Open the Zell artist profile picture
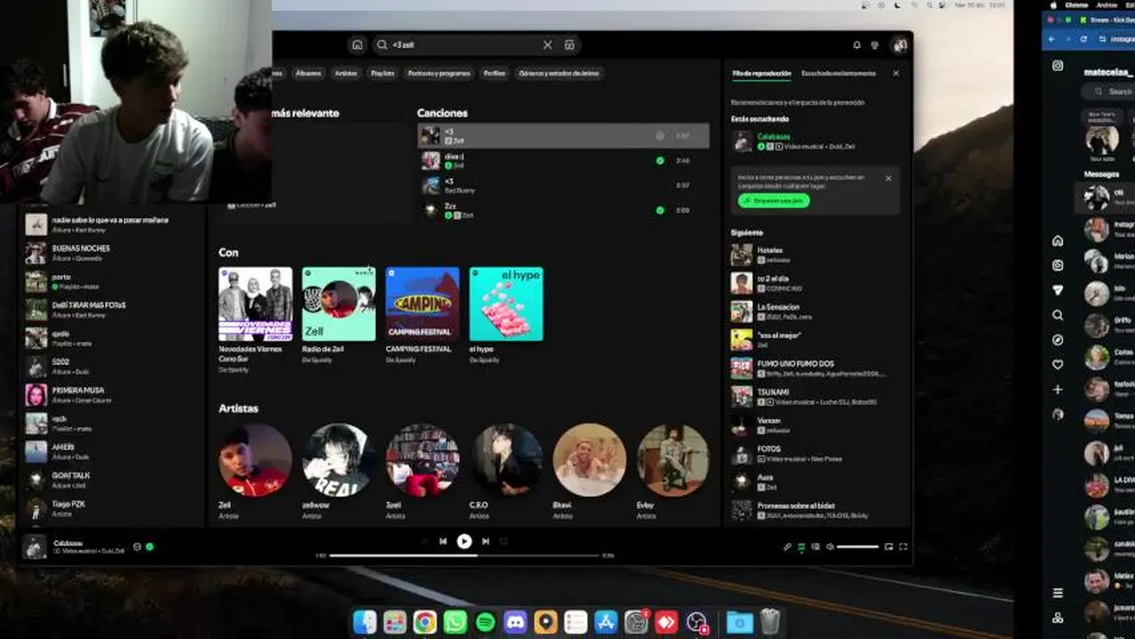 pos(256,460)
